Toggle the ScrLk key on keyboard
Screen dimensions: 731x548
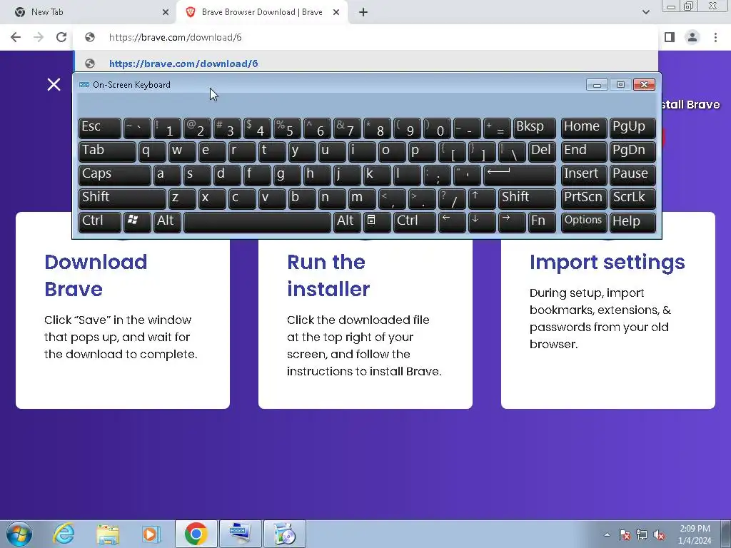point(632,198)
